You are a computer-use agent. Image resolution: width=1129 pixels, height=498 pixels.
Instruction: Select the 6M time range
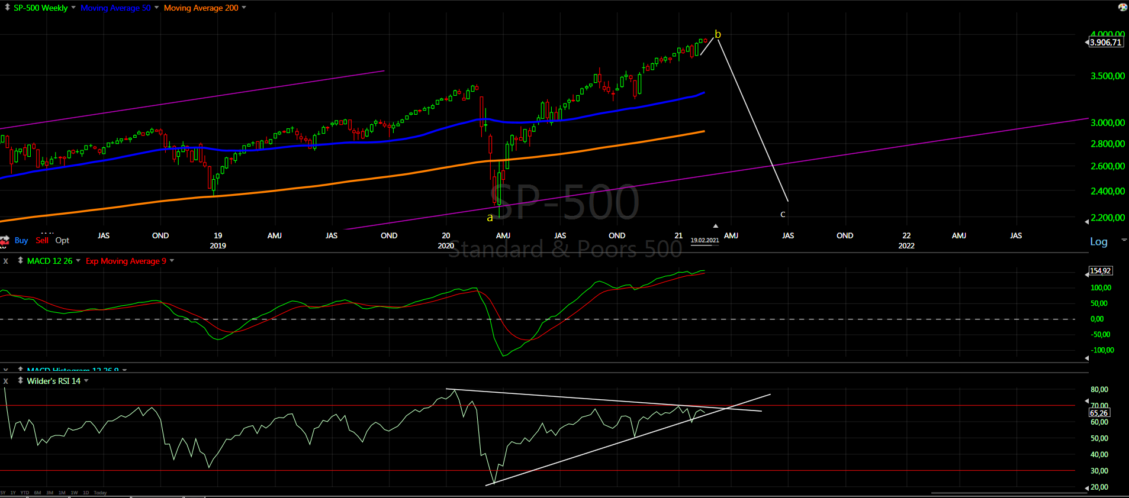pos(37,493)
